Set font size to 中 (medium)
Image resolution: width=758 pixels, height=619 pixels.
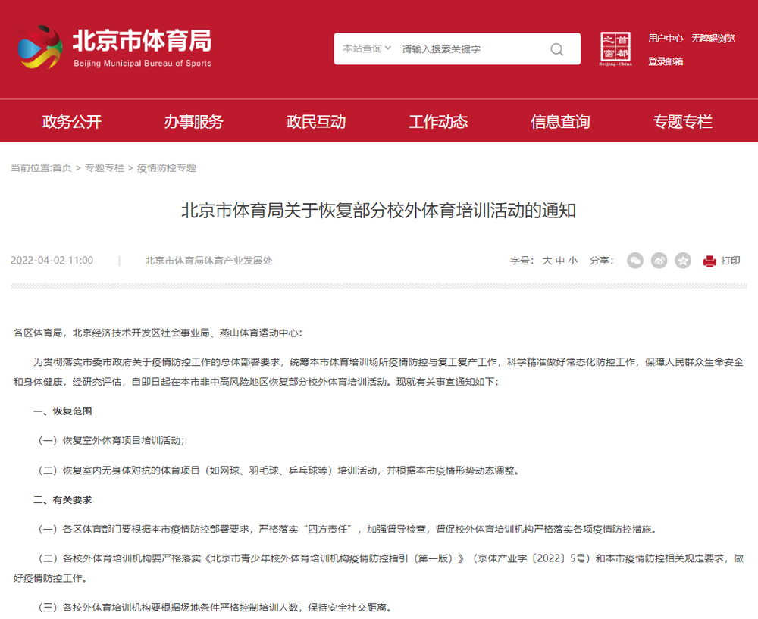[559, 261]
